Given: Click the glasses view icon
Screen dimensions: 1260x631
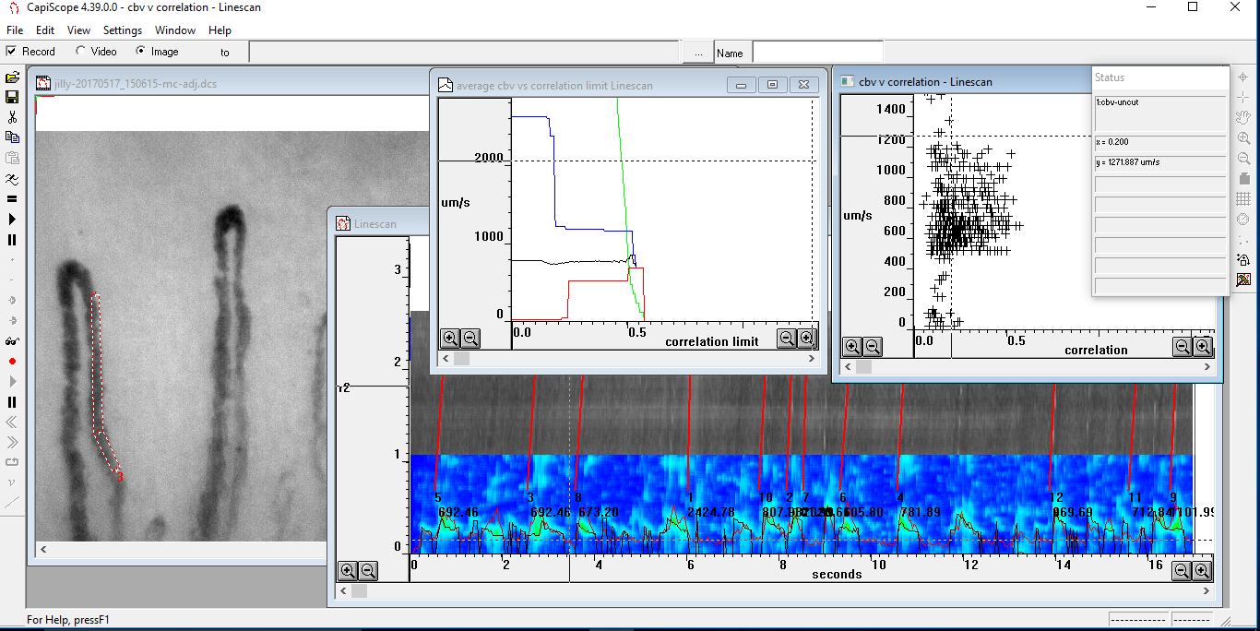Looking at the screenshot, I should pos(12,340).
